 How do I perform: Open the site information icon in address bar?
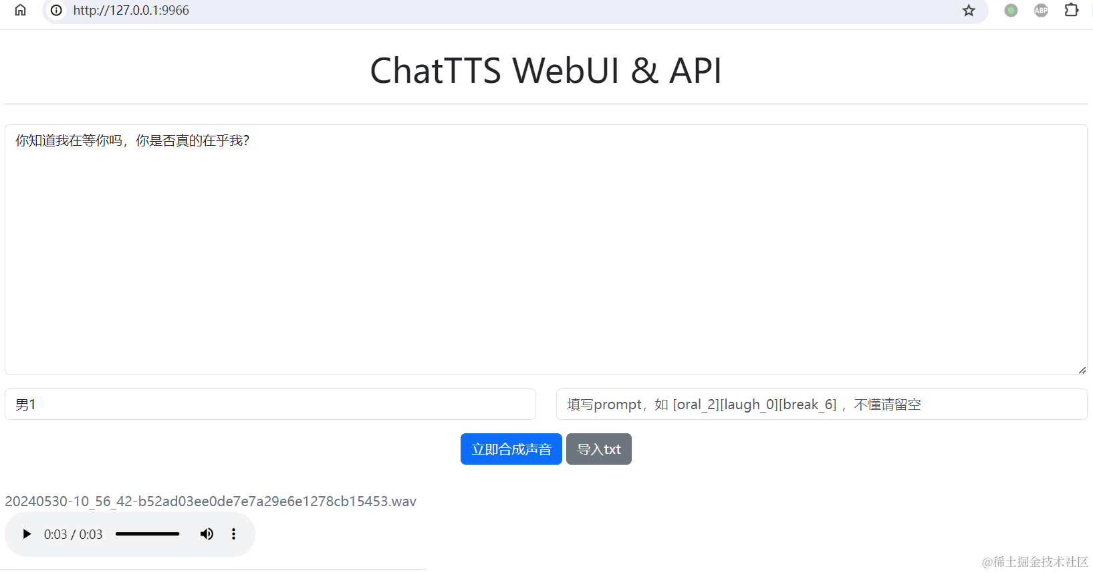click(57, 10)
